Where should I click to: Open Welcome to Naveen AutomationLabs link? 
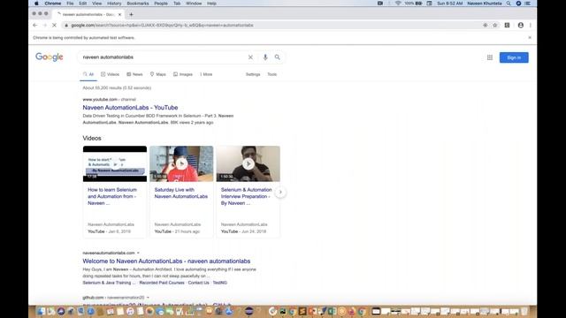coord(166,261)
